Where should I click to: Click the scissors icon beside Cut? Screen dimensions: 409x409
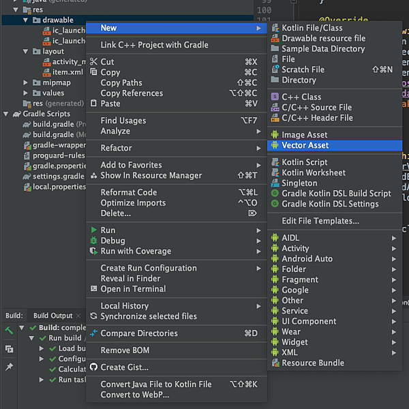coord(93,61)
